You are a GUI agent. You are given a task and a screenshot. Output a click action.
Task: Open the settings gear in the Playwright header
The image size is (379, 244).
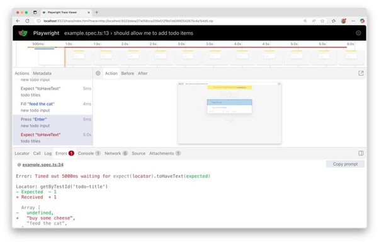coord(358,33)
